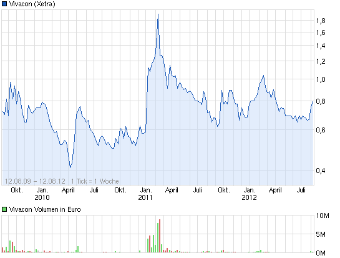
Task: Click the 1,0 price axis label
Action: click(321, 79)
